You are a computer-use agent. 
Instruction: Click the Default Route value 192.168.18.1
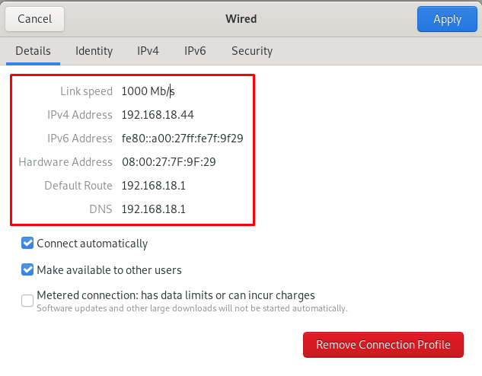(154, 186)
